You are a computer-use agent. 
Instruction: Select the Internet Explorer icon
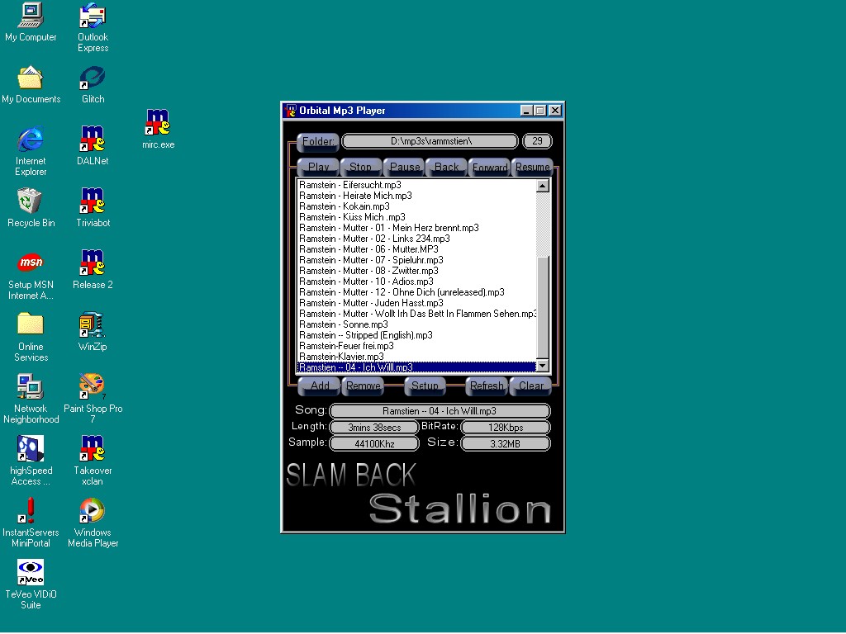(31, 140)
